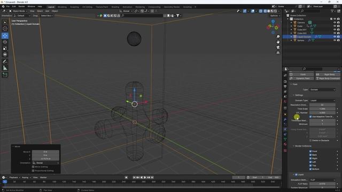Open the Output properties tab icon
342x192 pixels.
(285, 86)
